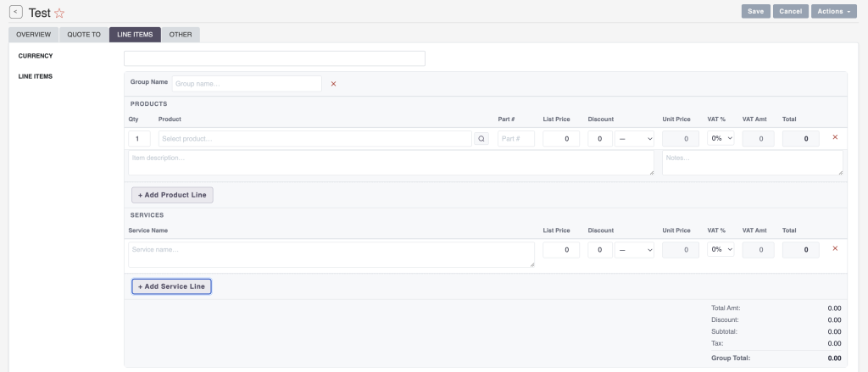Screen dimensions: 868x372
Task: Add a new service line
Action: pyautogui.click(x=171, y=286)
